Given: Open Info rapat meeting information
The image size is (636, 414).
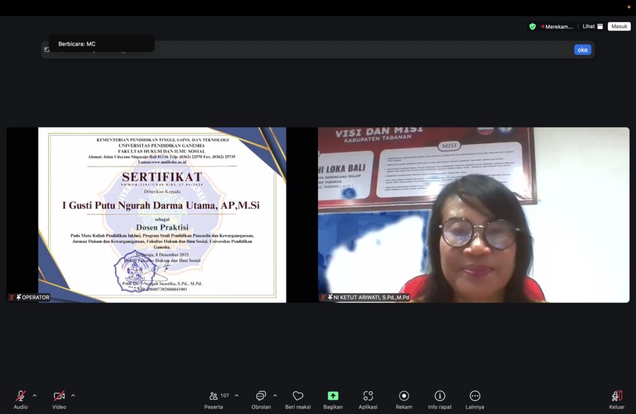Looking at the screenshot, I should coord(440,396).
